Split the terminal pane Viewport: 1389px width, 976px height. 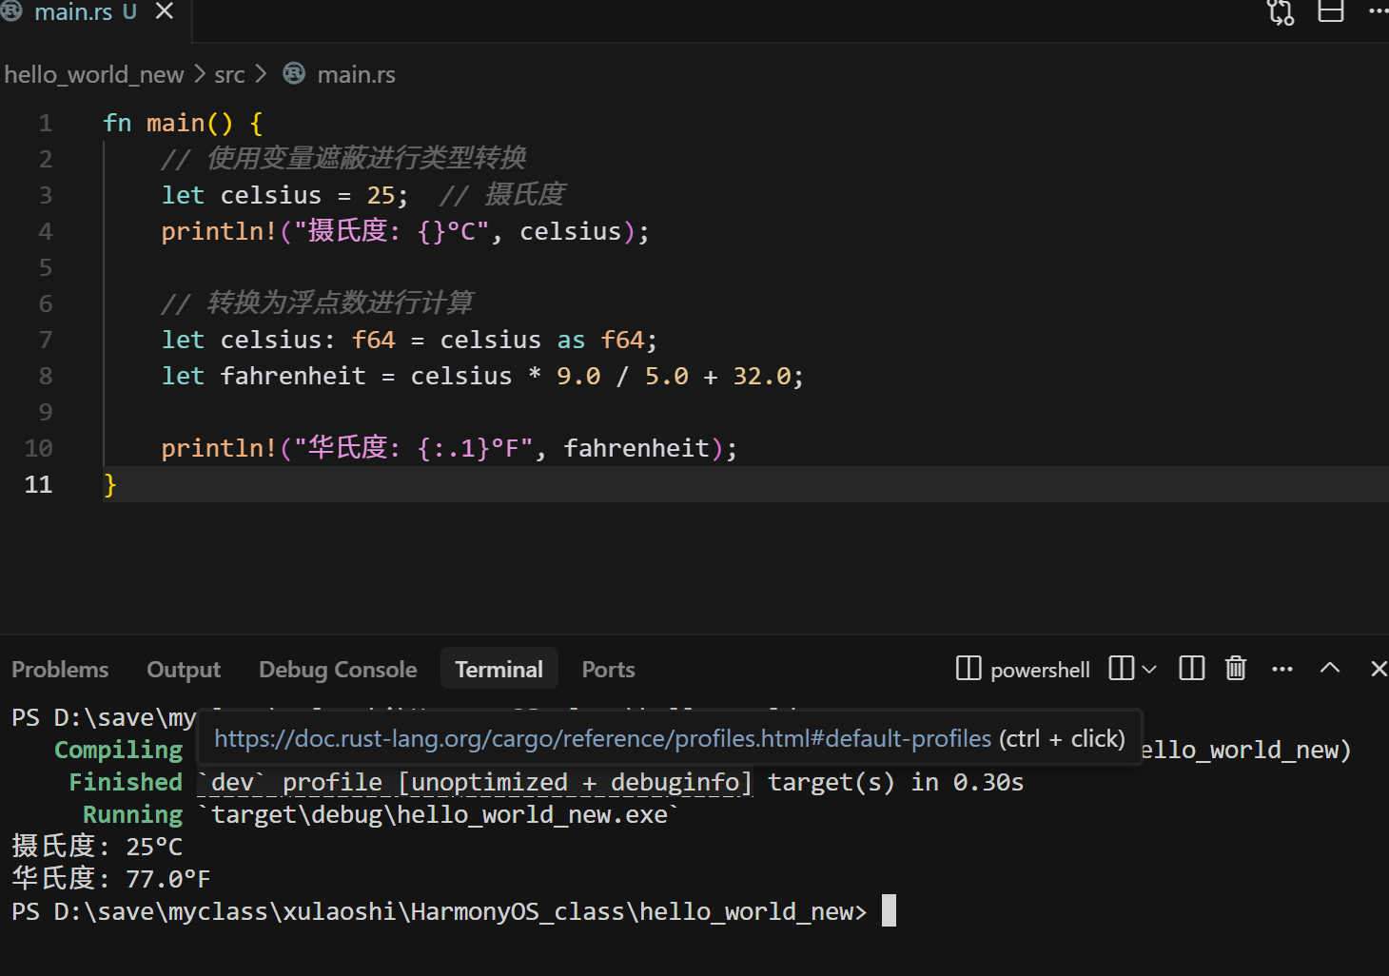(1191, 668)
